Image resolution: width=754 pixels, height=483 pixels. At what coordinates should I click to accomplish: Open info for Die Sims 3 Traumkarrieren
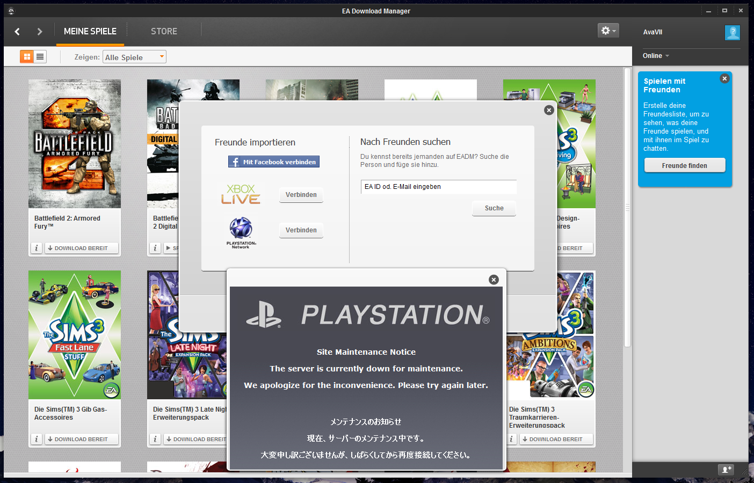pyautogui.click(x=512, y=439)
